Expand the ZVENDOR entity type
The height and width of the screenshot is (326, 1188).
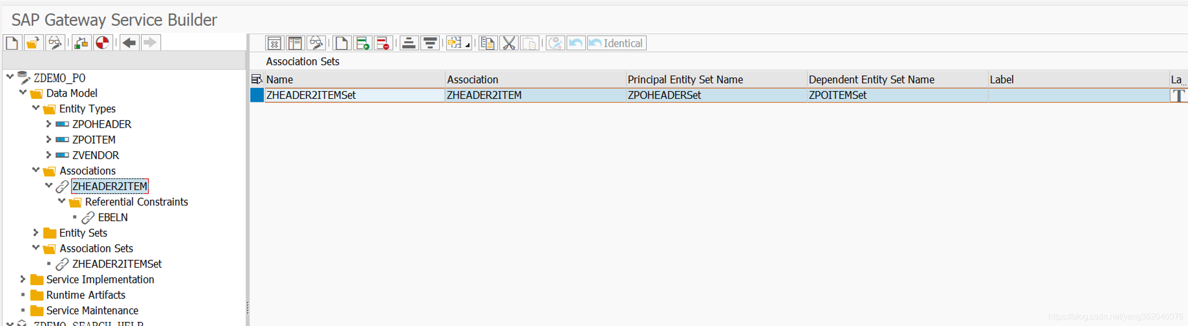click(x=49, y=155)
